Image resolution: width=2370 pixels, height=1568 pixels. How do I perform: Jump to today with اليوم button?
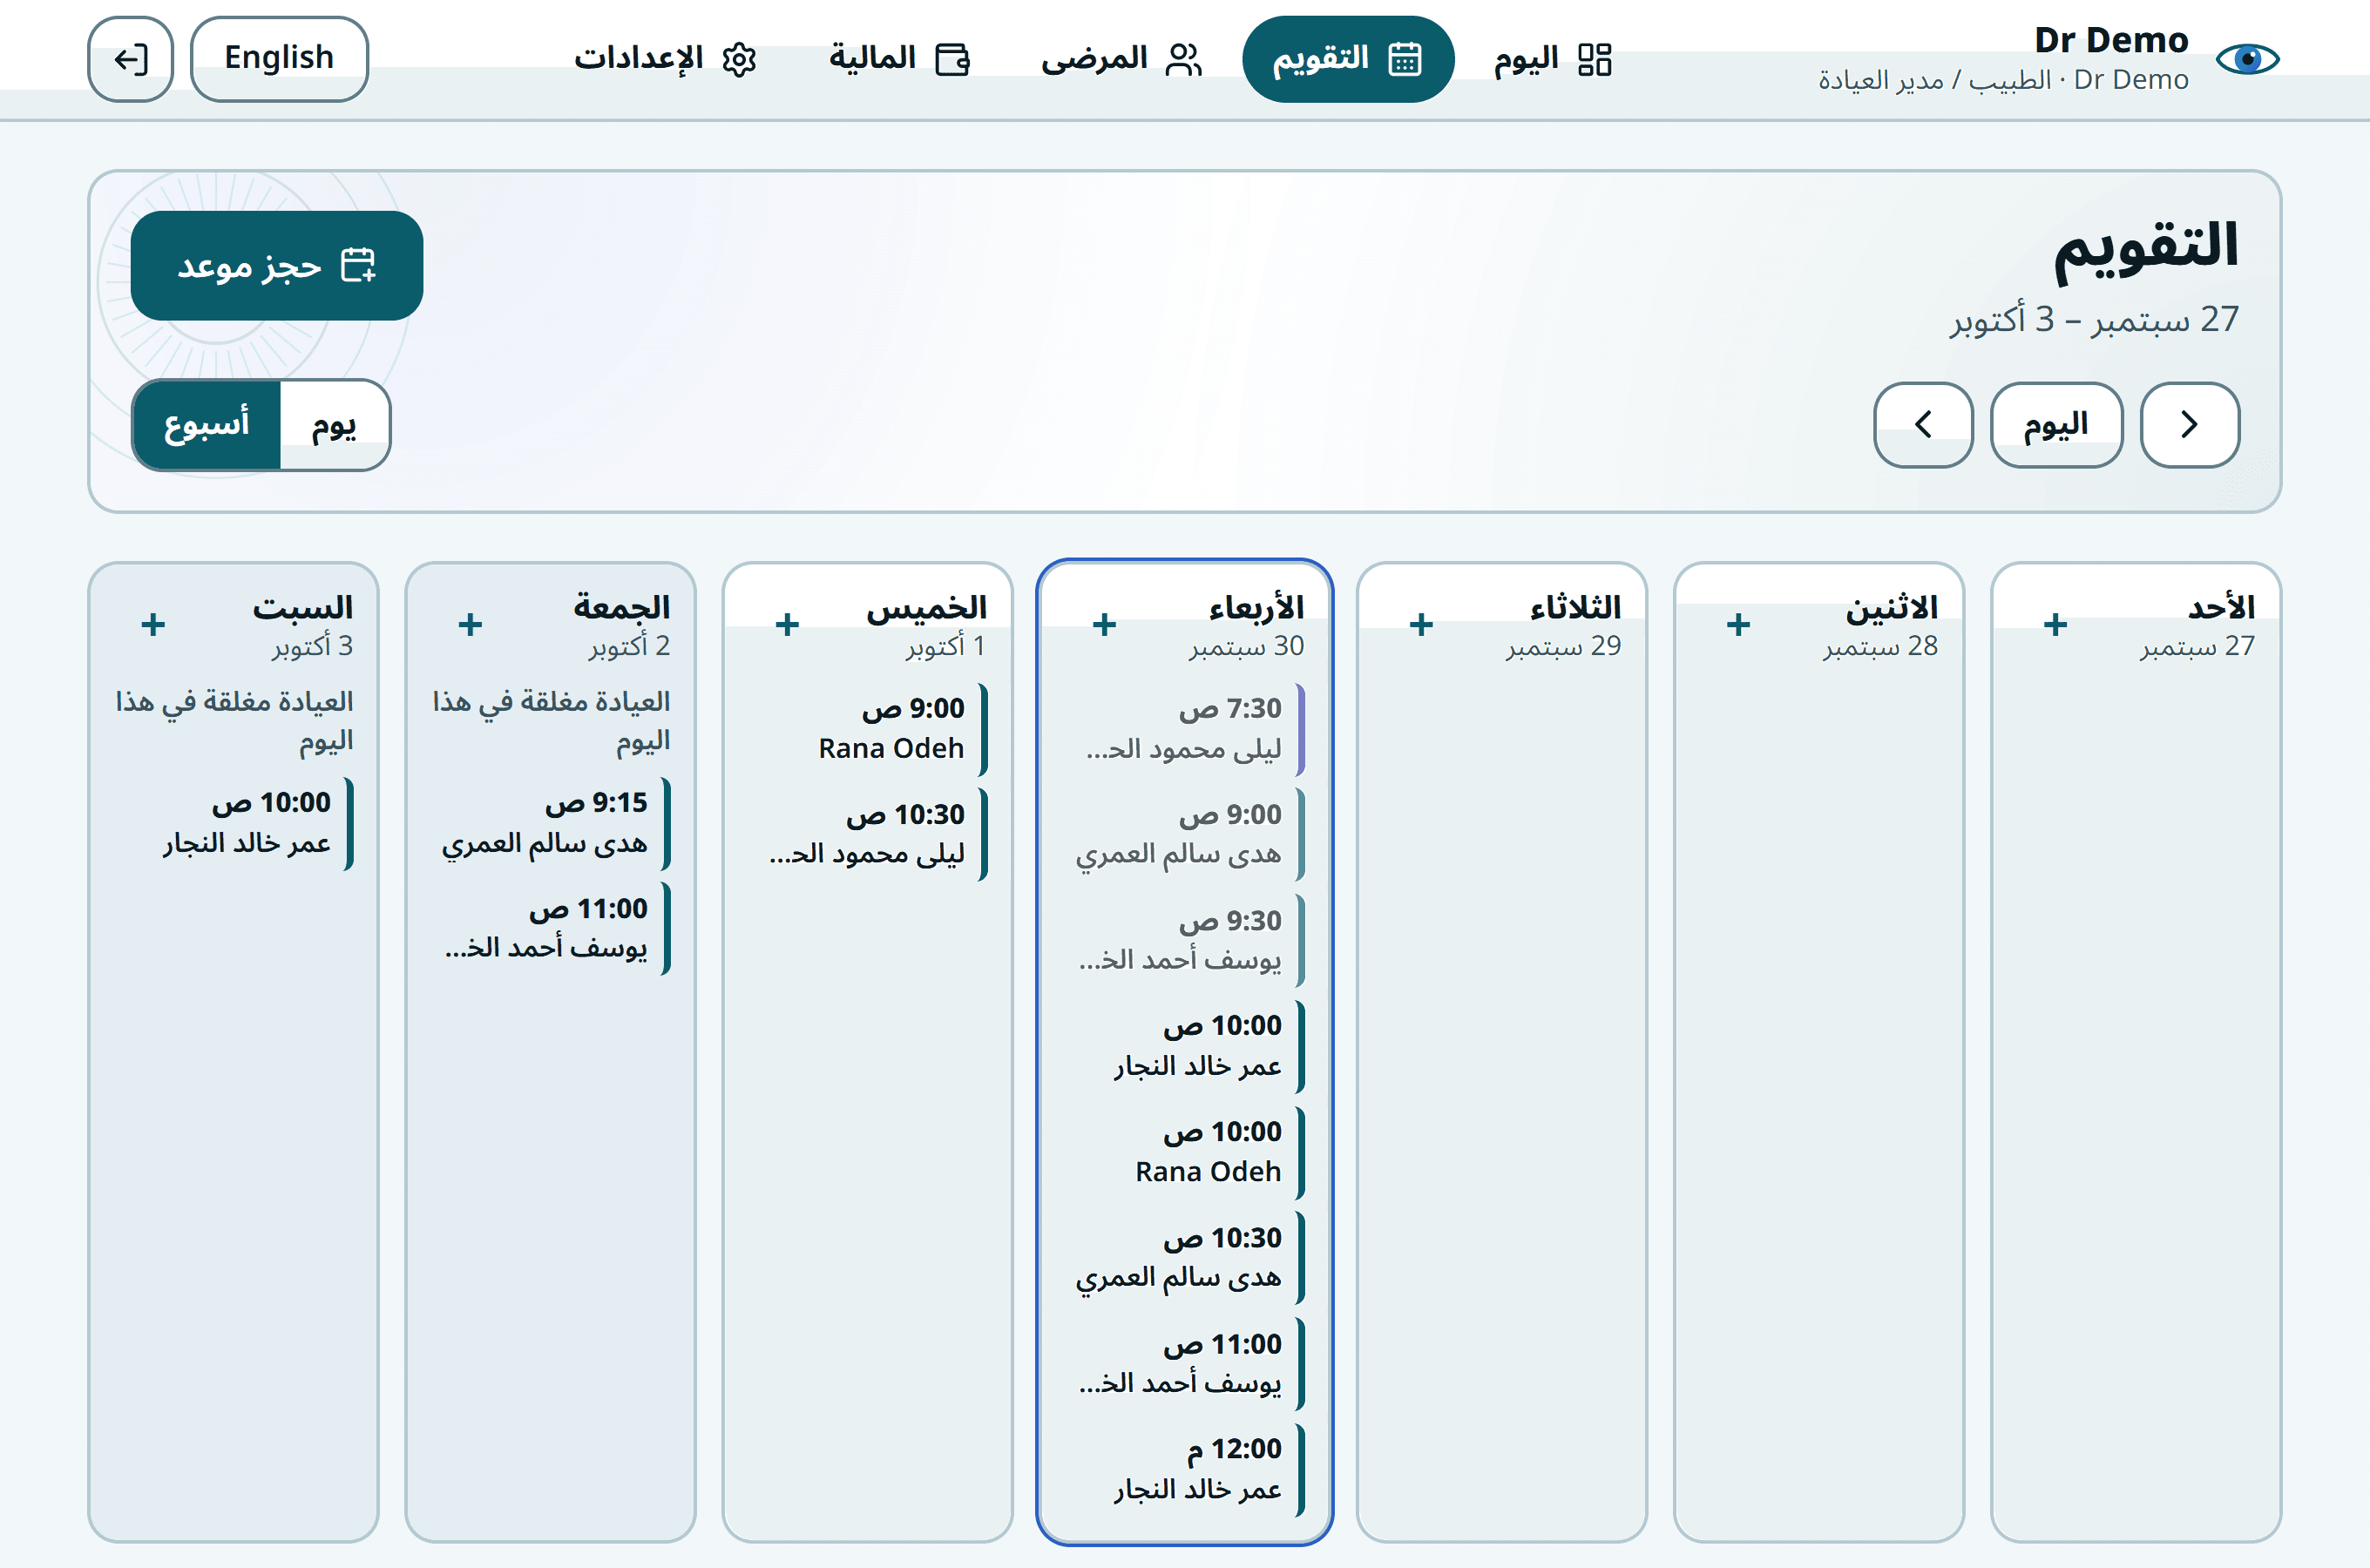click(2056, 424)
